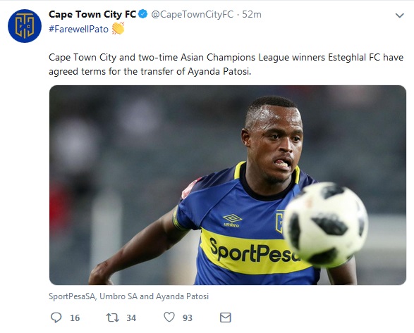Viewport: 414px width, 333px height.
Task: Click the tagged SportPesaSA account
Action: pos(72,296)
